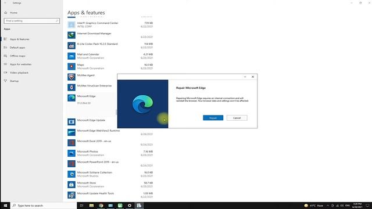Click the Microsoft Edge Update app icon
This screenshot has width=372, height=209.
71,122
